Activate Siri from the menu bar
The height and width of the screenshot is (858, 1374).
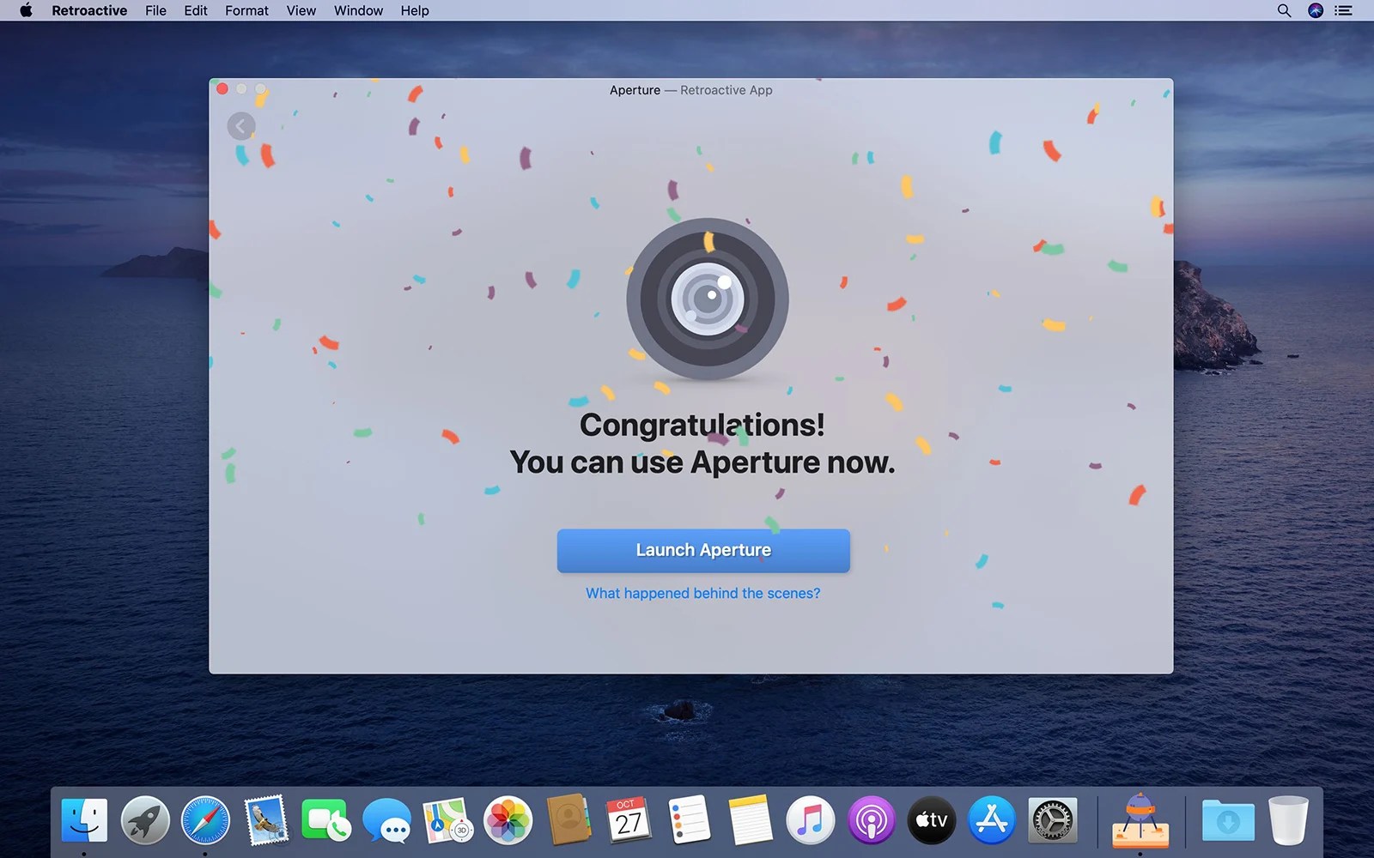point(1314,10)
